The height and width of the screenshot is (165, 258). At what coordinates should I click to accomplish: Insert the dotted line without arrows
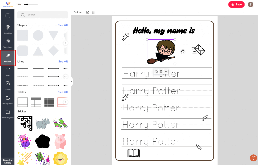(x=23, y=77)
